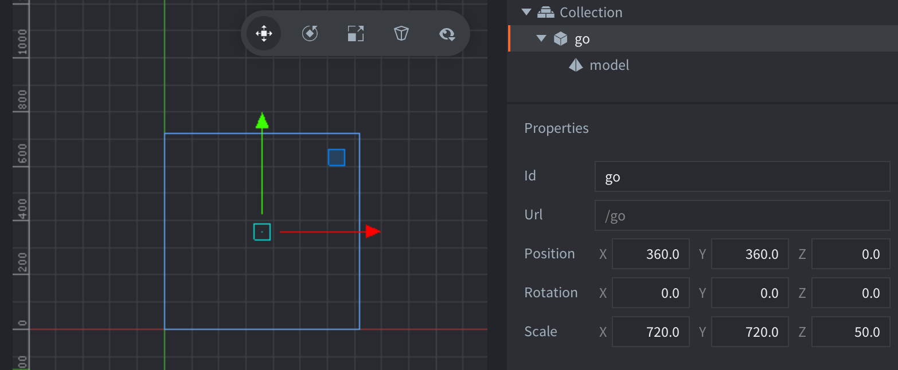Edit Rotation Y value field
Image resolution: width=898 pixels, height=370 pixels.
(749, 293)
